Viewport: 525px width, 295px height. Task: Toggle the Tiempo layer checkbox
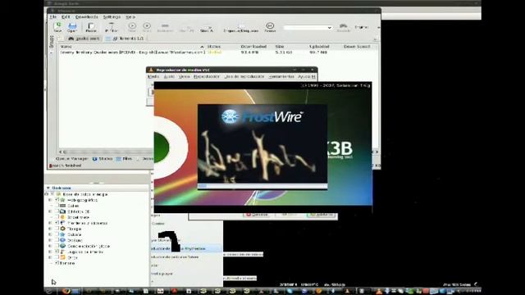[57, 229]
